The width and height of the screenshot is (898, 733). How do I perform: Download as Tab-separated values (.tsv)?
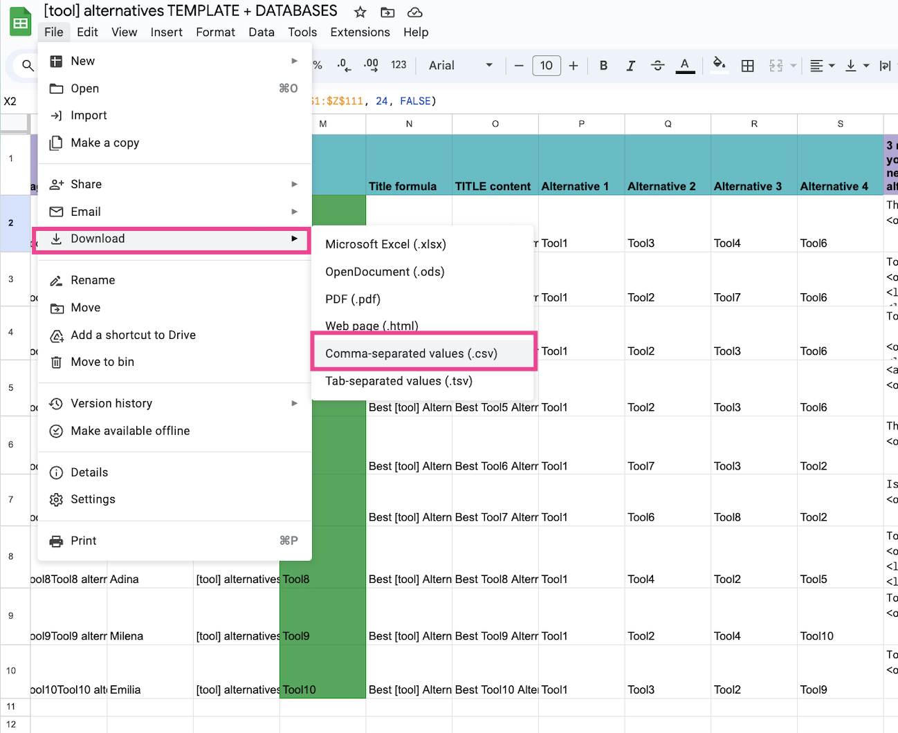pos(423,381)
